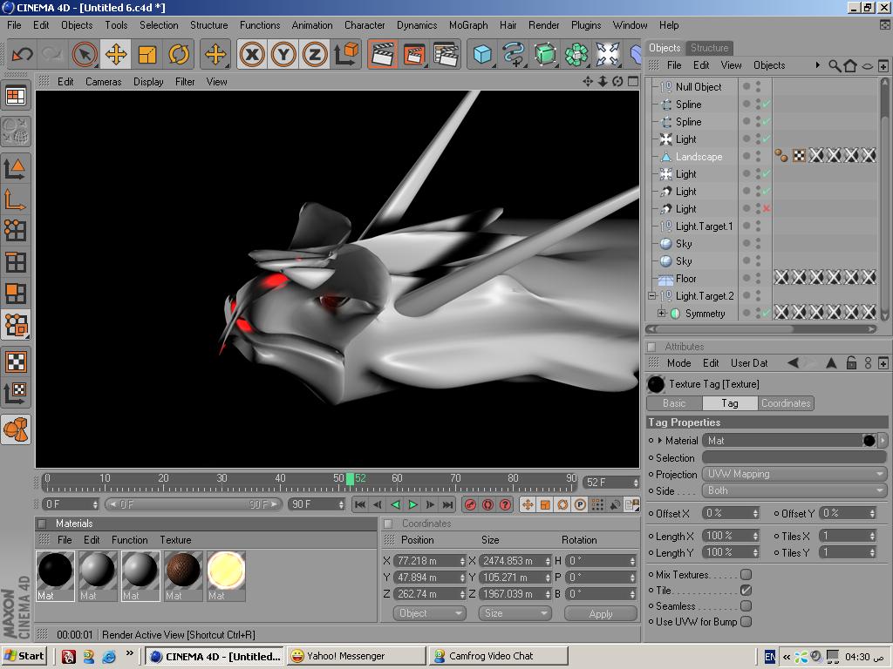Click the Undo arrow icon
The width and height of the screenshot is (893, 669).
tap(22, 55)
